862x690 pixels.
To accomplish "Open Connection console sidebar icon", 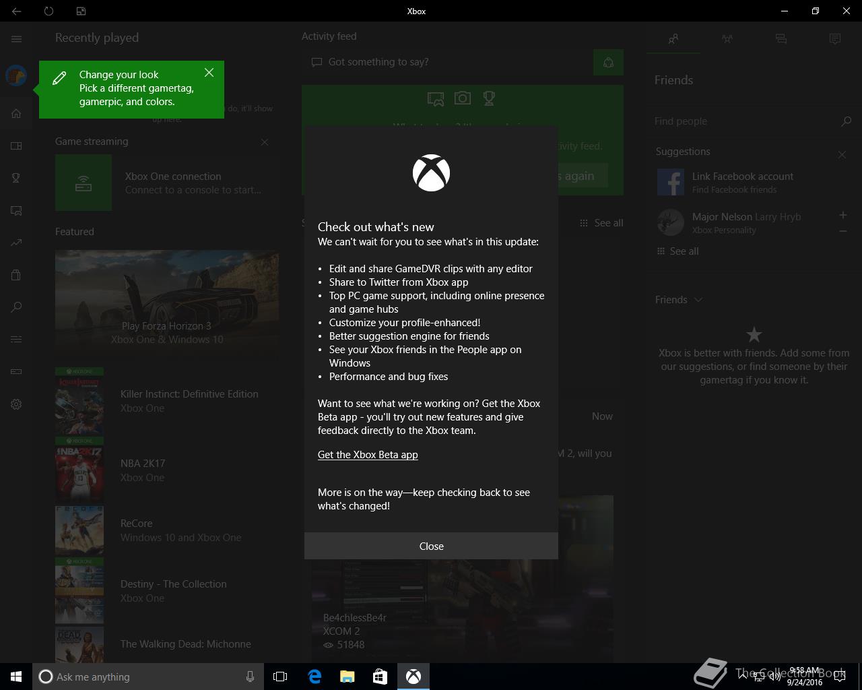I will click(x=16, y=371).
